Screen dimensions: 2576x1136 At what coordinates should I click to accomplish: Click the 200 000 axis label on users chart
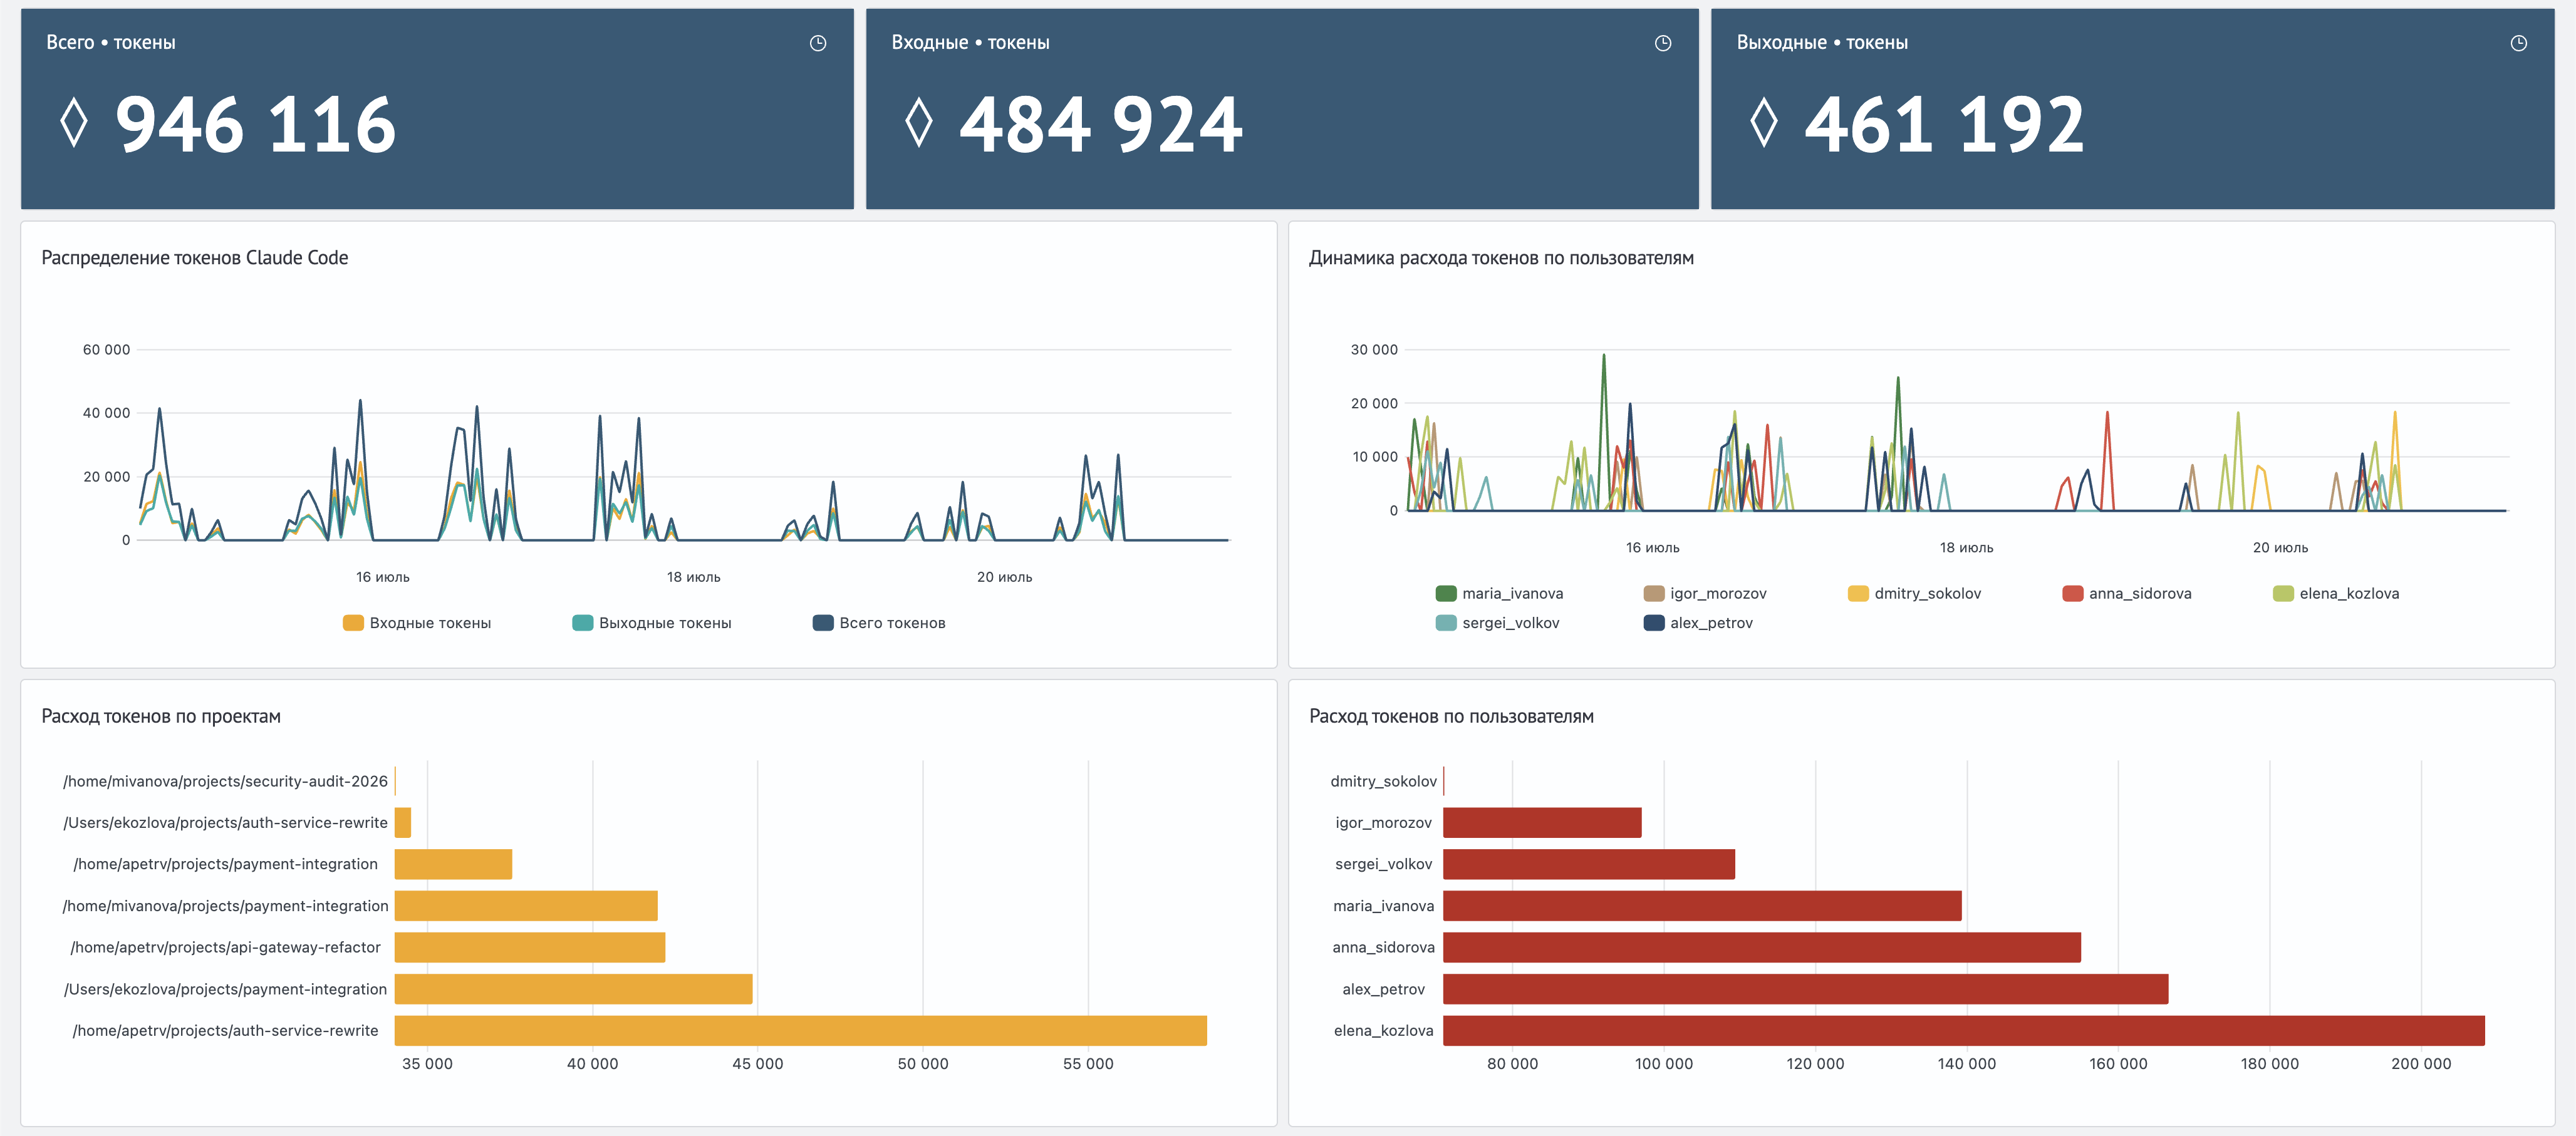2421,1064
